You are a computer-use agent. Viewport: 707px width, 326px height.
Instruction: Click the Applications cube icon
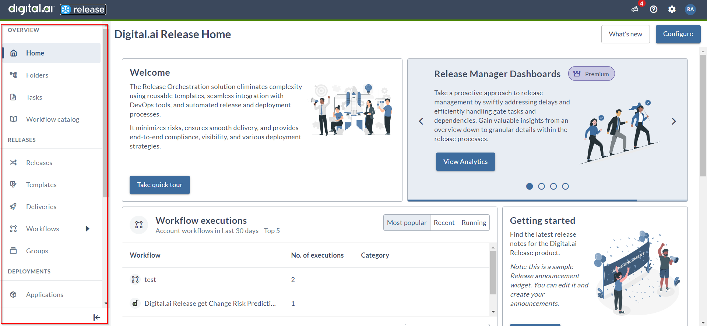click(14, 294)
